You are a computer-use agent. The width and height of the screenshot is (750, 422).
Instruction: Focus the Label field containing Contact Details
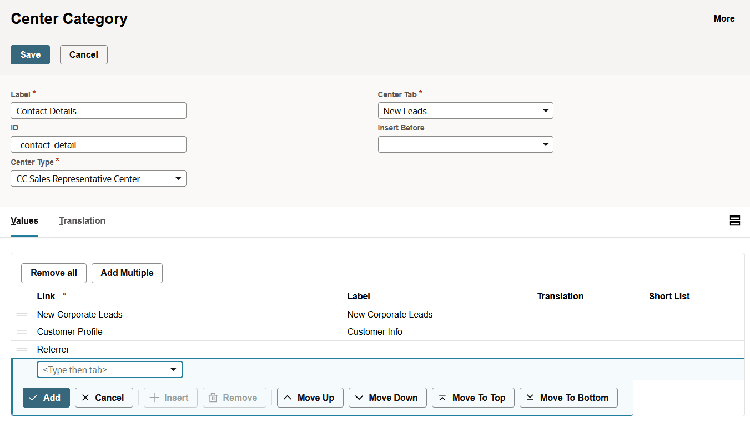(98, 110)
